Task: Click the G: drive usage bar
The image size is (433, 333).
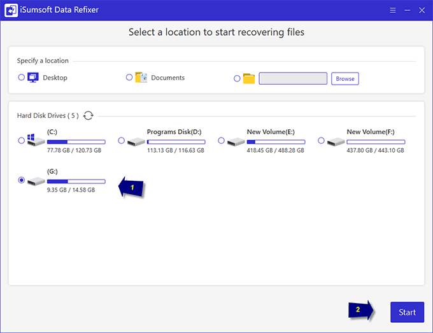Action: coord(76,181)
